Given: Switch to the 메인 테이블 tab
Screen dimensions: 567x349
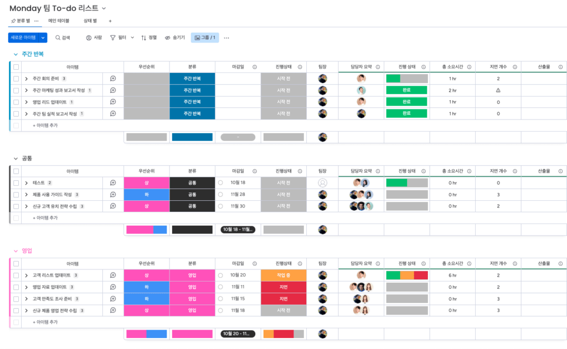Looking at the screenshot, I should [x=59, y=20].
